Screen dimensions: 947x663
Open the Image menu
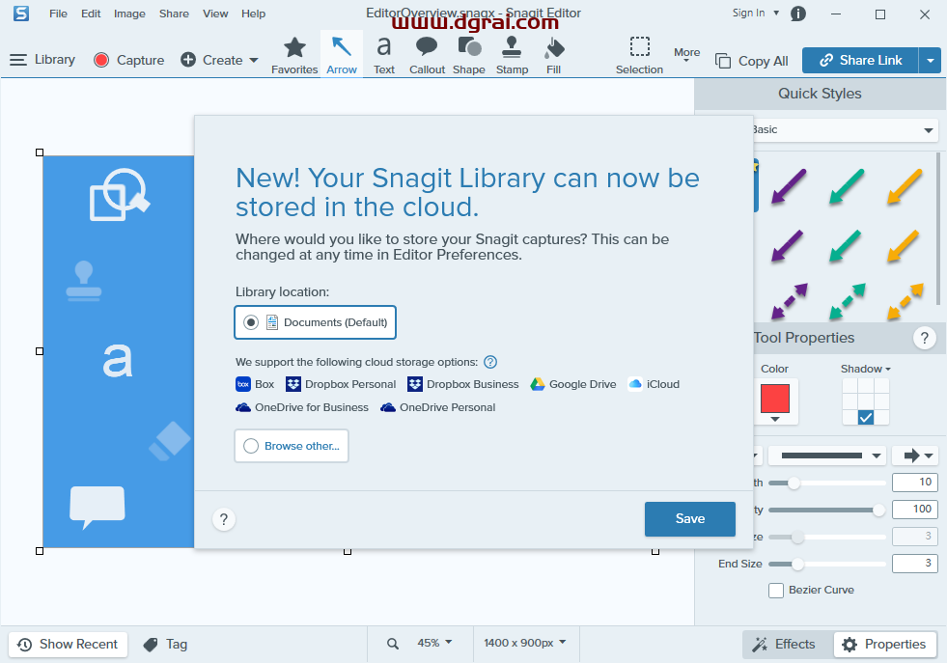129,14
